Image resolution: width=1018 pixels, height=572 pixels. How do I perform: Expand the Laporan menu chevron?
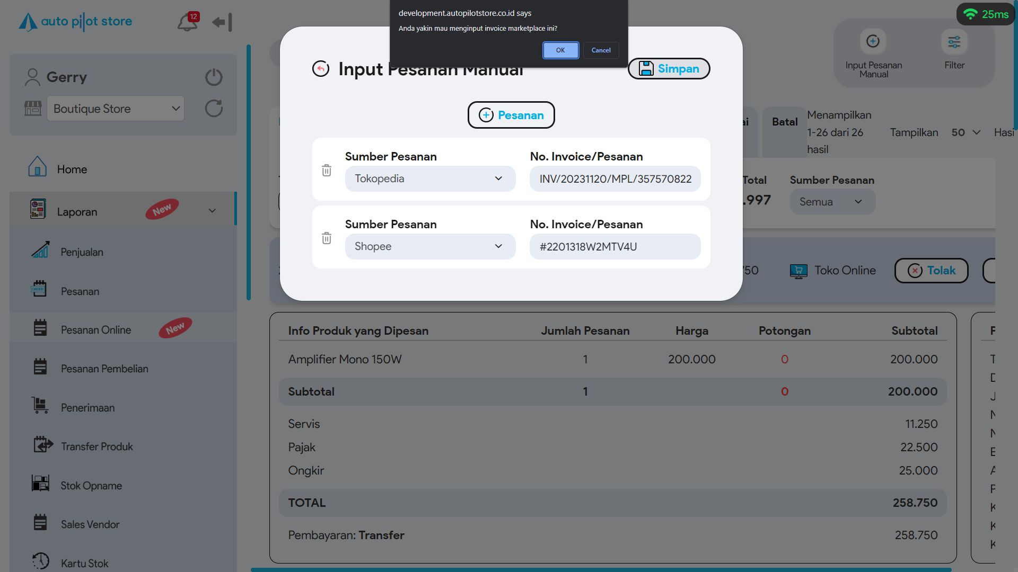[212, 211]
